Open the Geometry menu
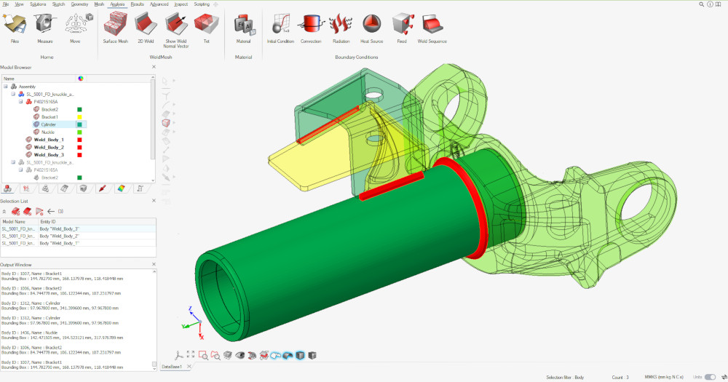 click(x=79, y=4)
